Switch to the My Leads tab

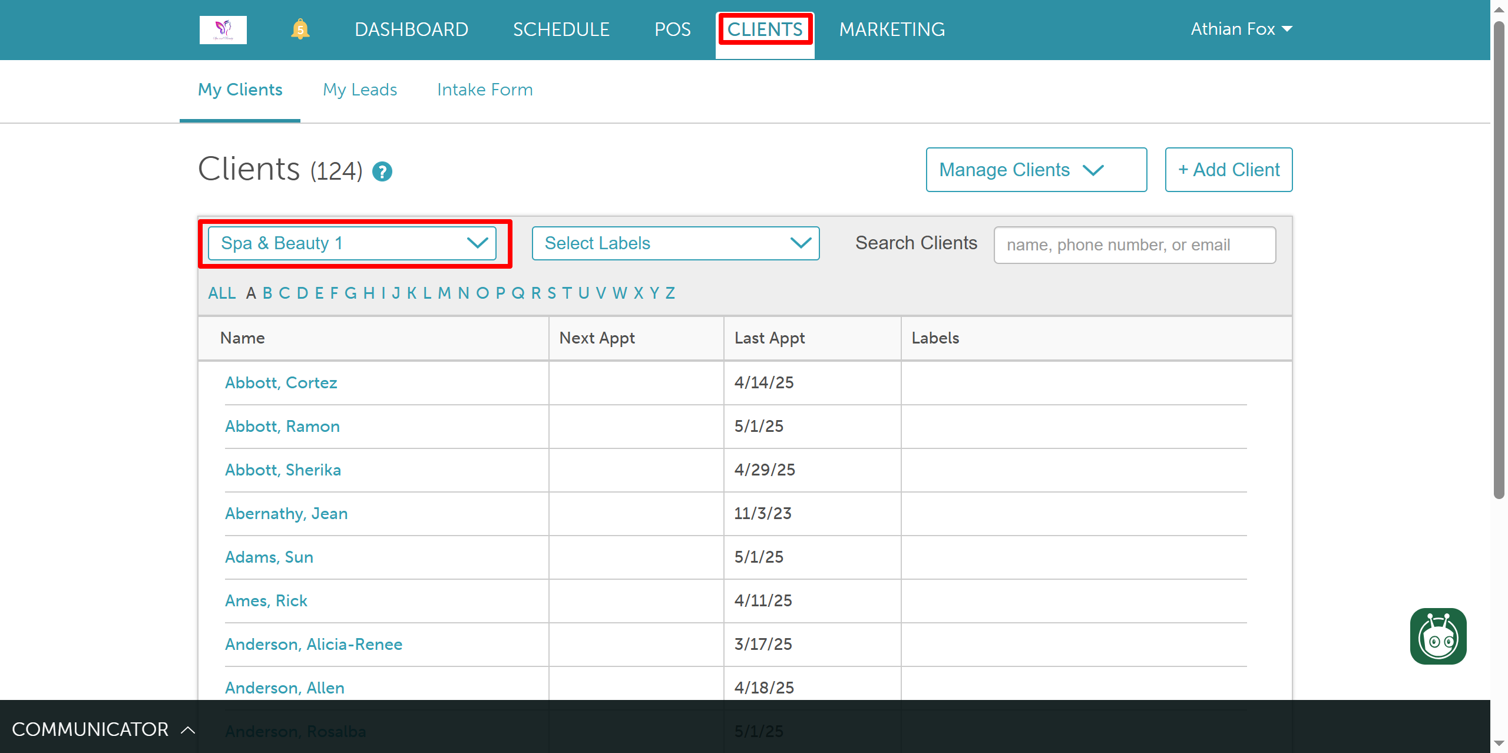[360, 90]
